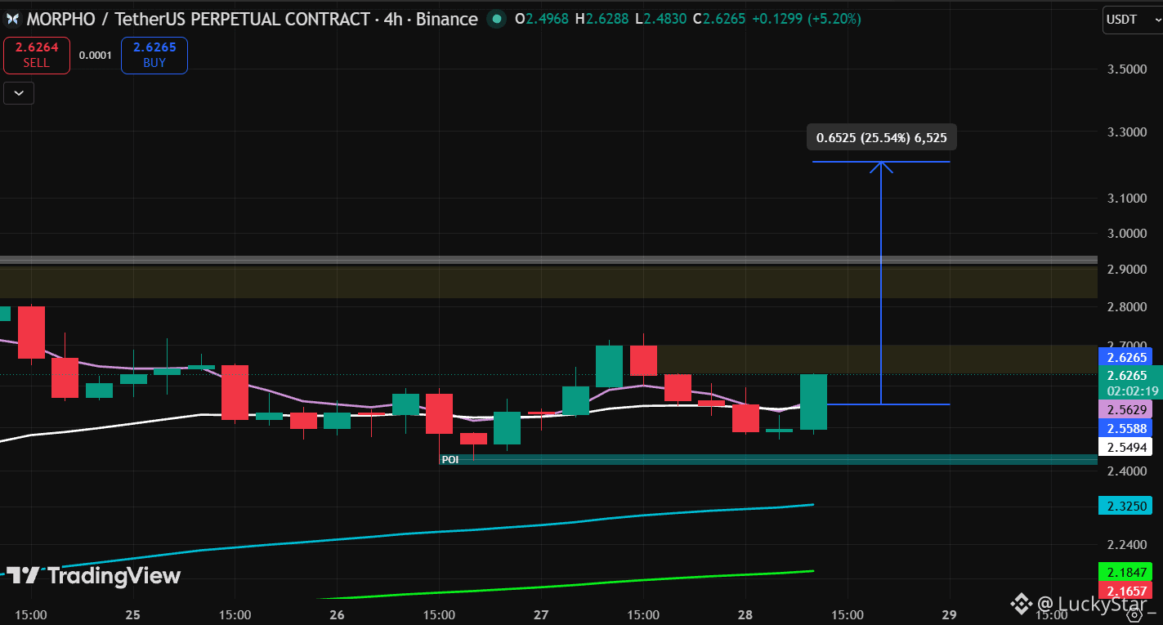
Task: Click the close value C2.6265 in the header
Action: coord(719,19)
